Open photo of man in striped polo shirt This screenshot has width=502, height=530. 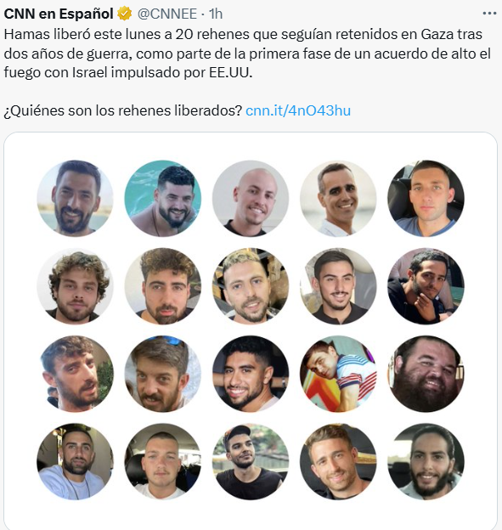338,374
